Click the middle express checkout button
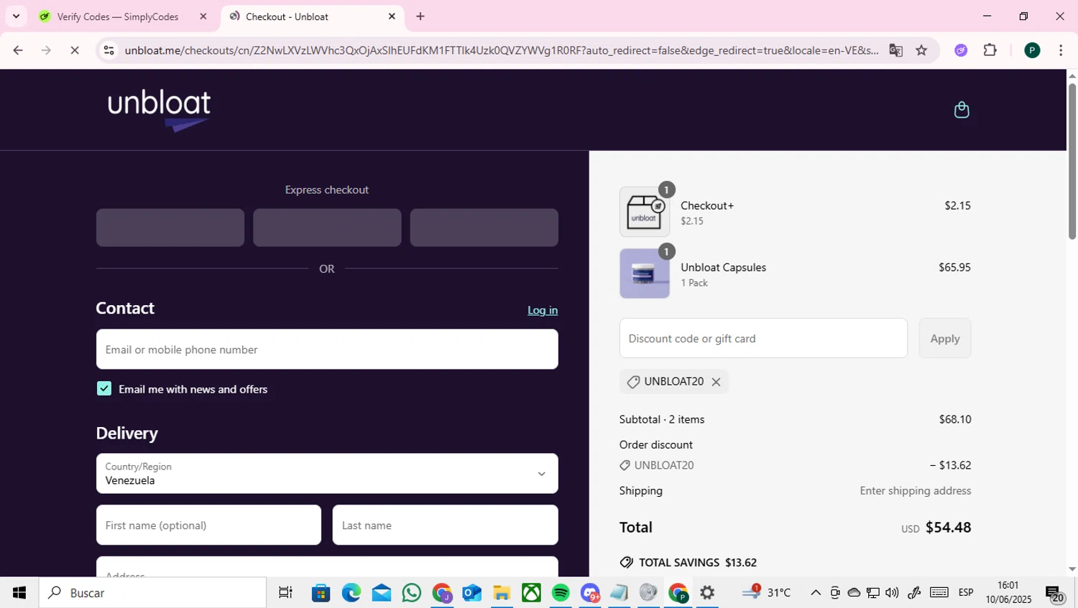 (327, 228)
